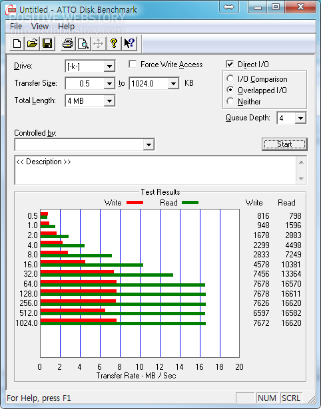Click the 128.0 transfer size row label
The height and width of the screenshot is (409, 321).
pos(29,294)
